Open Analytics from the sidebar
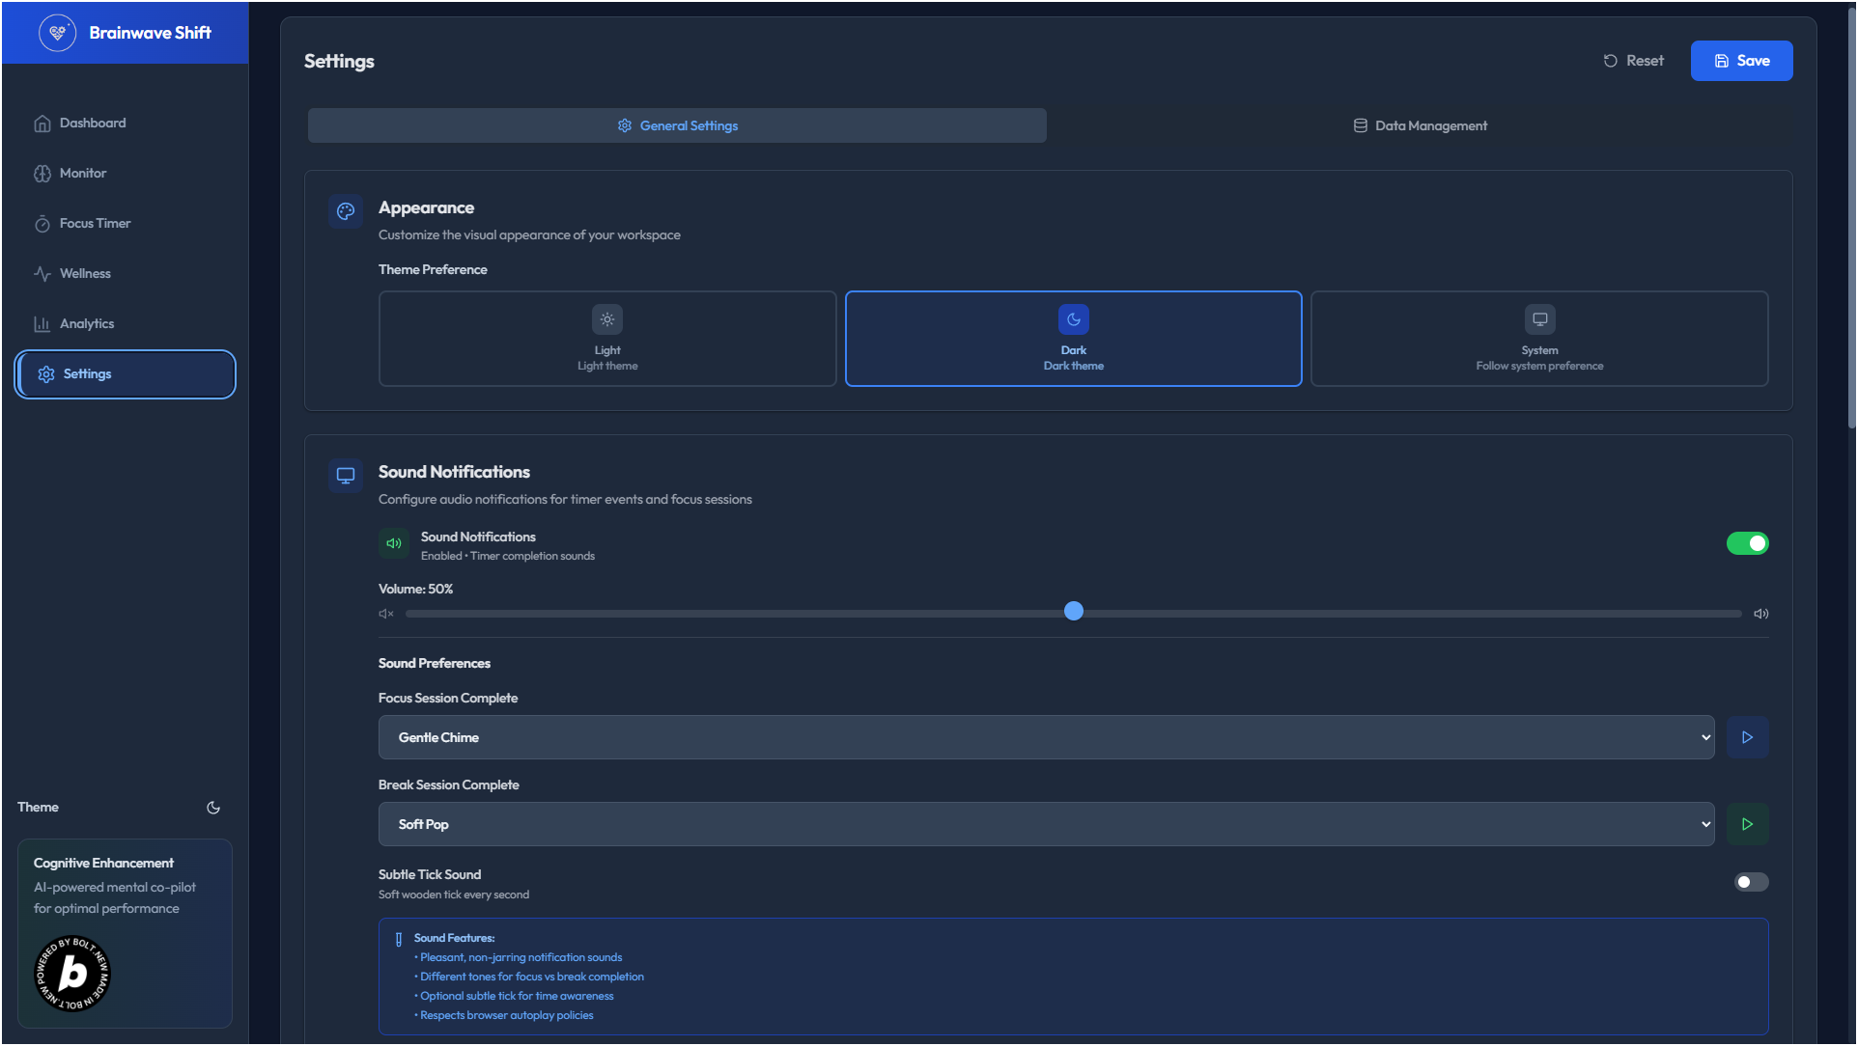This screenshot has width=1858, height=1046. pyautogui.click(x=87, y=324)
